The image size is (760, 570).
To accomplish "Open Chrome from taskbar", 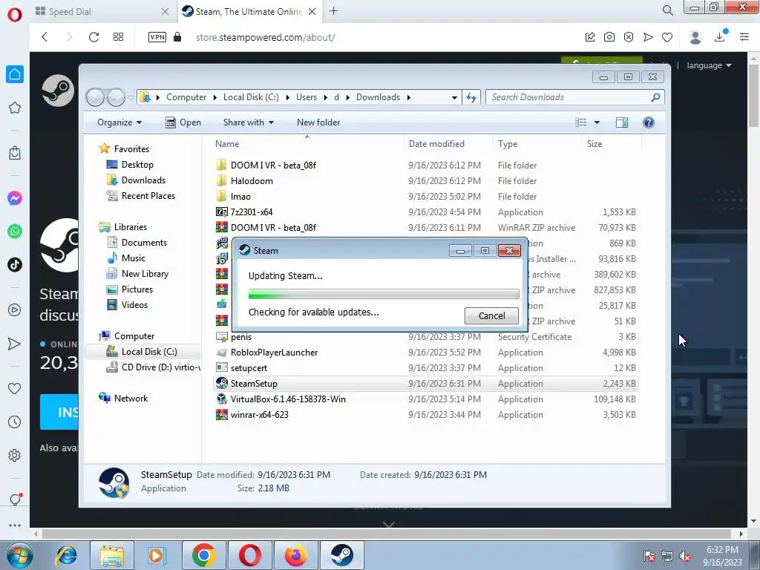I will 203,555.
